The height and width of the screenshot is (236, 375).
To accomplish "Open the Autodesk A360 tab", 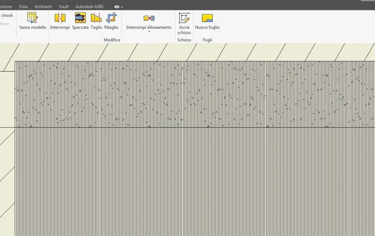I will 89,7.
